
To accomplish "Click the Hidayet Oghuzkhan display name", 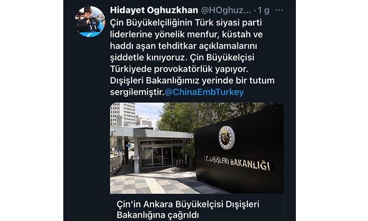I will (154, 10).
